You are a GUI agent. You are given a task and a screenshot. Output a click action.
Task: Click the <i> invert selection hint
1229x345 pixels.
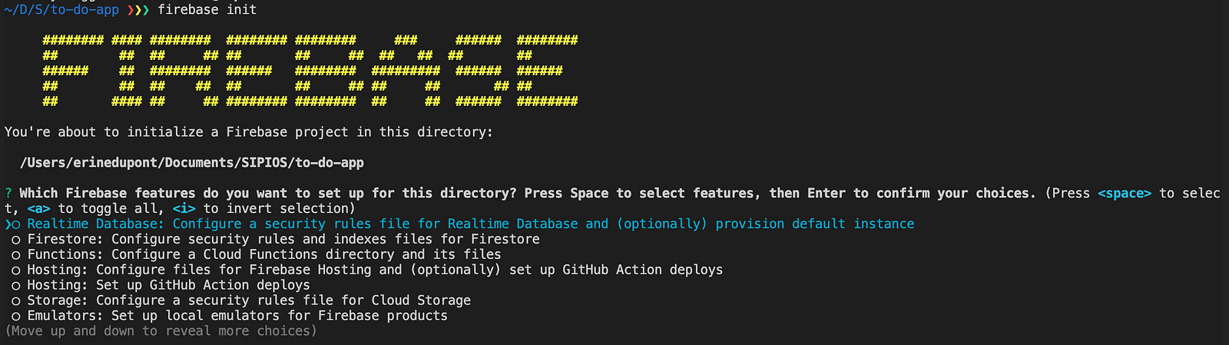pos(184,208)
